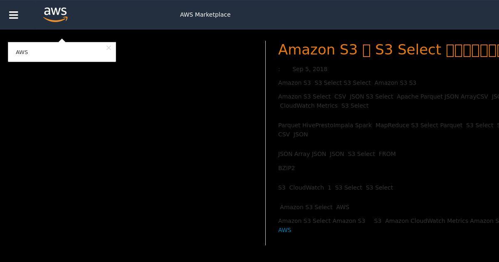Click the Sep 5, 2018 publication date
The height and width of the screenshot is (262, 499).
[310, 69]
